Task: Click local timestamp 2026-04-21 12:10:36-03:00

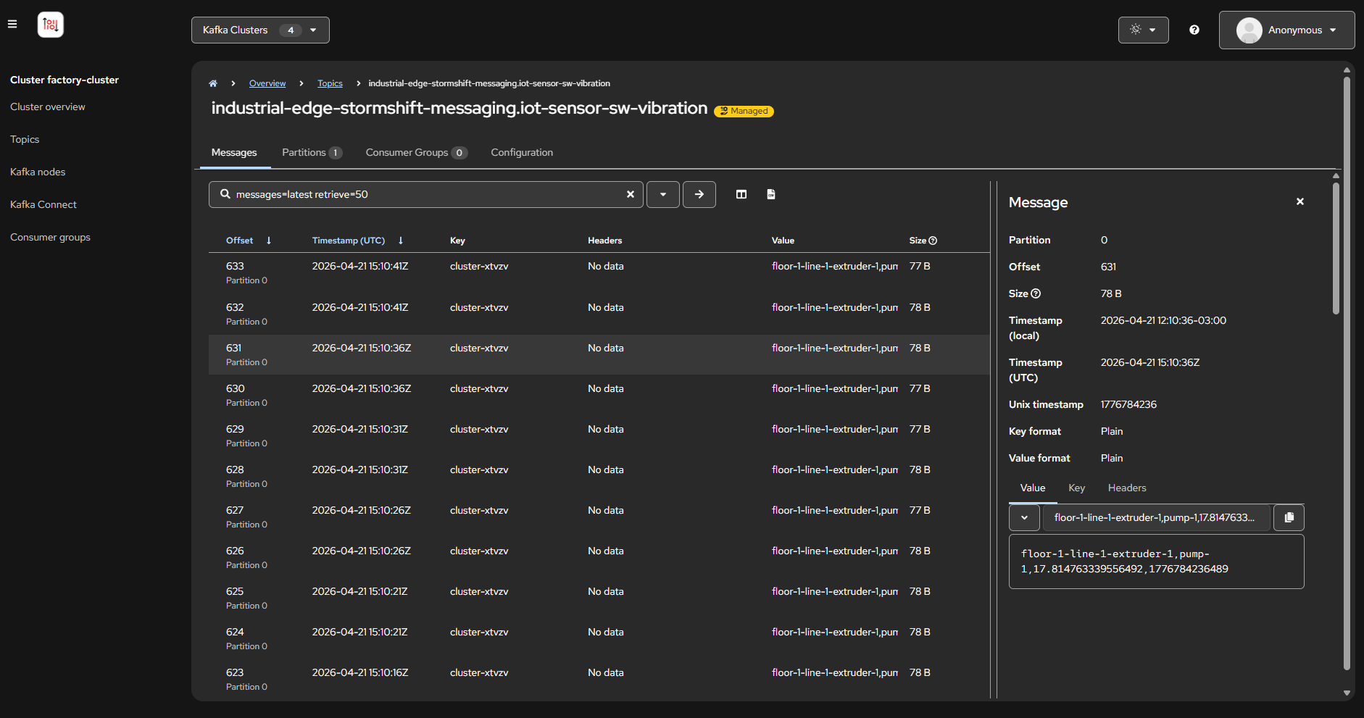Action: (1163, 320)
